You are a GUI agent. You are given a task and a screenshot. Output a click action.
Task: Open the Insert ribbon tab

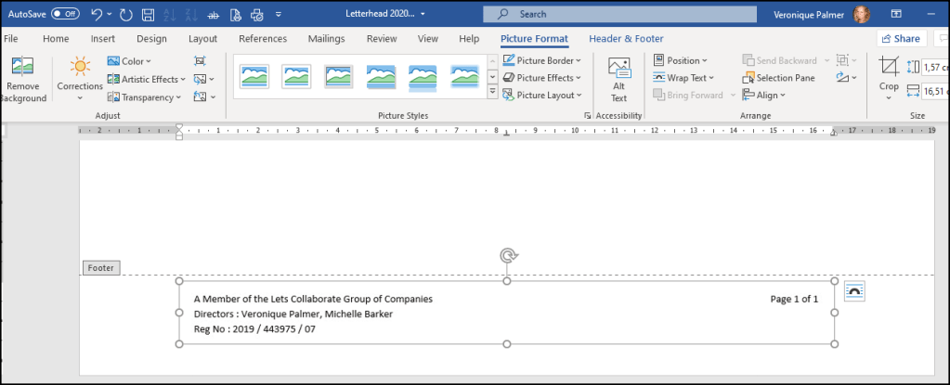[x=103, y=38]
